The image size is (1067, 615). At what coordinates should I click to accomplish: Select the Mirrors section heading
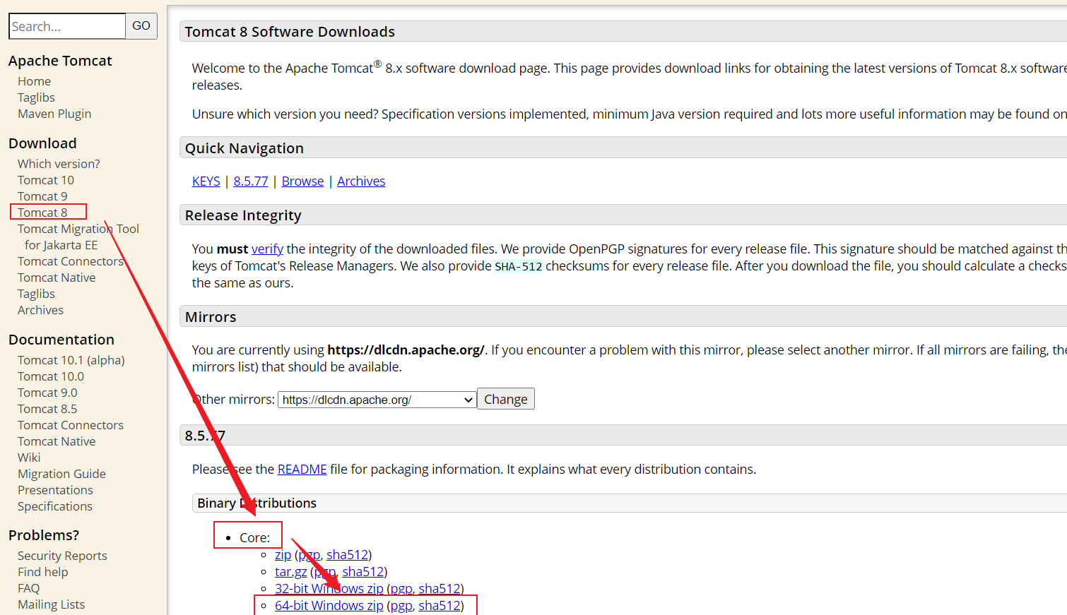211,317
